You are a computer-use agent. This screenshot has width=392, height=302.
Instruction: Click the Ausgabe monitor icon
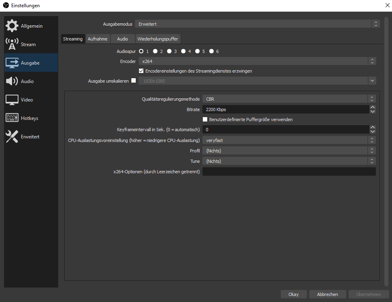click(x=12, y=63)
